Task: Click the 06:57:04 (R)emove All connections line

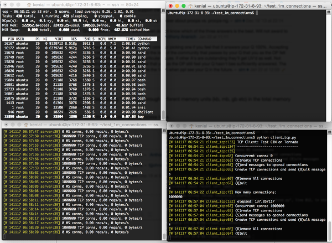Action: pyautogui.click(x=226, y=229)
